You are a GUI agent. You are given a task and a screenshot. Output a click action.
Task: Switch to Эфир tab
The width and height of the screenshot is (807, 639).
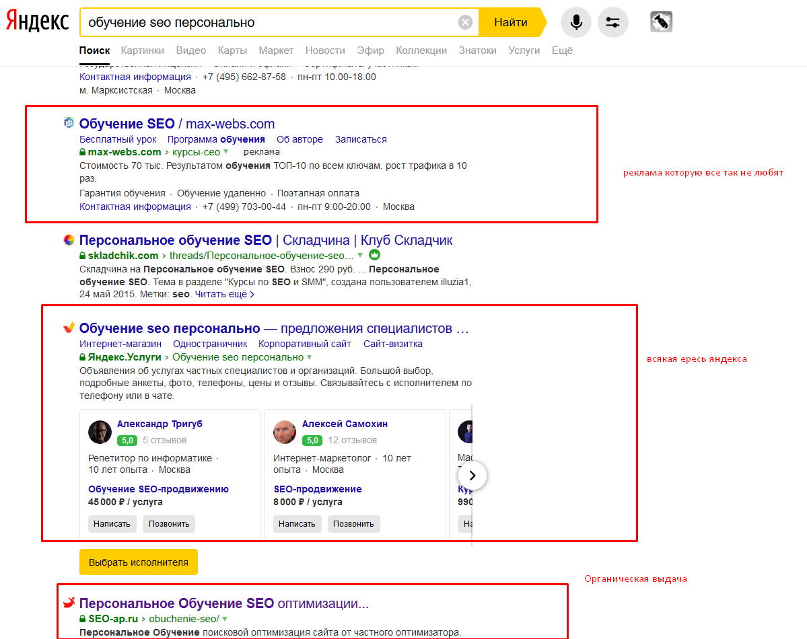(371, 50)
